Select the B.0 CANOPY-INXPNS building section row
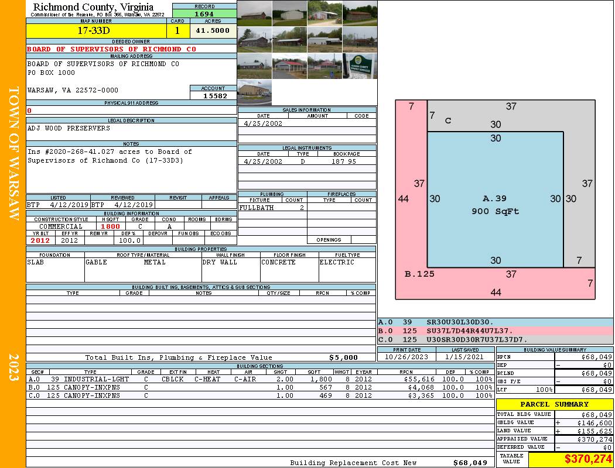The height and width of the screenshot is (468, 615). point(261,387)
